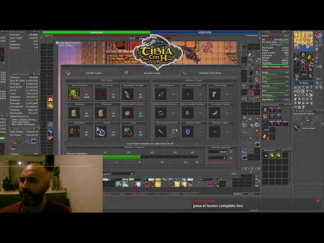Image resolution: width=324 pixels, height=243 pixels.
Task: Toggle the PvP mode button
Action: [318, 67]
